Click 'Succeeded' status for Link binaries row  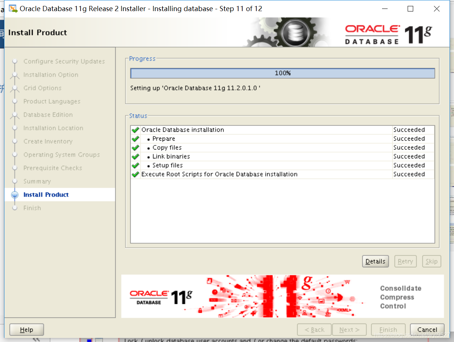409,157
